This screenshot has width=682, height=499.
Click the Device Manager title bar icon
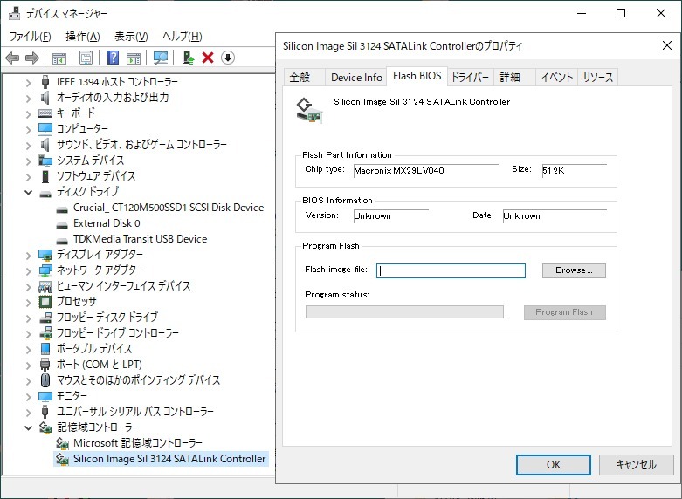coord(14,13)
